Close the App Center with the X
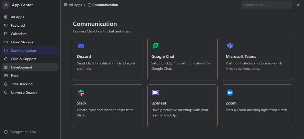The image size is (304, 139). tap(298, 5)
